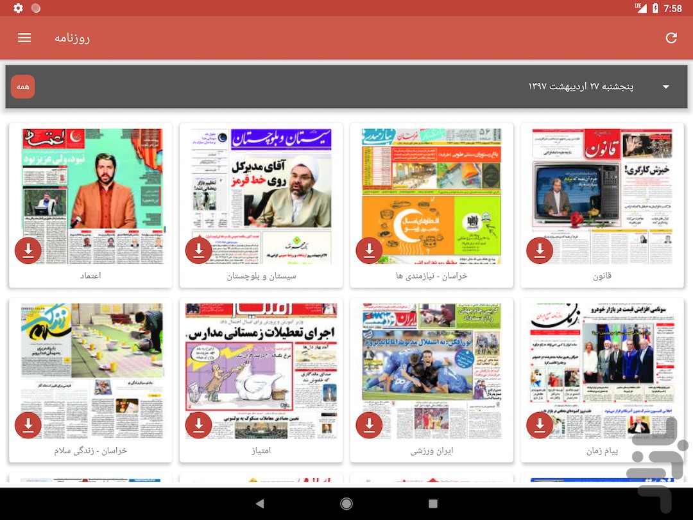The image size is (693, 520).
Task: Expand the date dropdown arrow
Action: (x=665, y=87)
